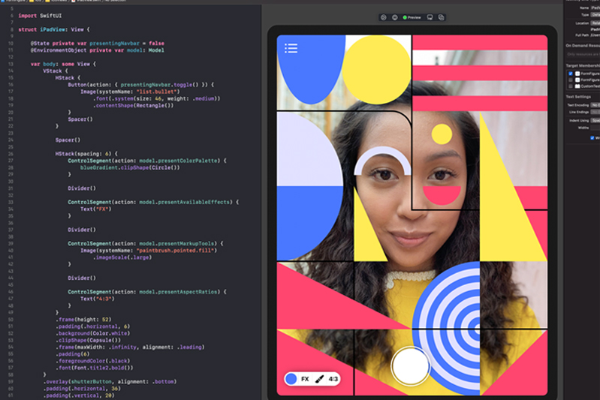Check the third Target Membership checkbox

571,86
